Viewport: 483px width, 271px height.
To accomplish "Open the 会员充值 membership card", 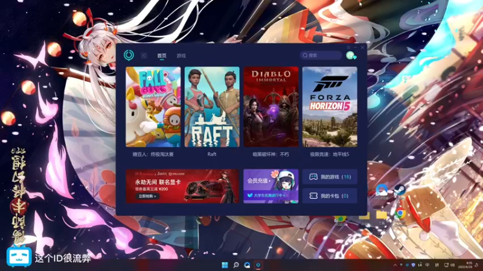I will pyautogui.click(x=270, y=186).
